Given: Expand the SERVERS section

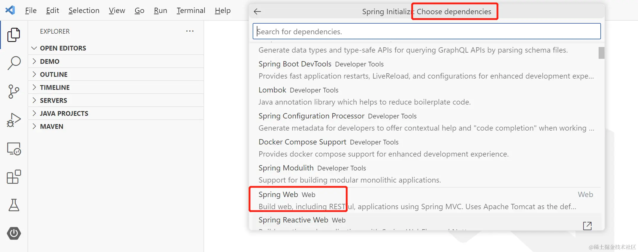Looking at the screenshot, I should pyautogui.click(x=116, y=100).
